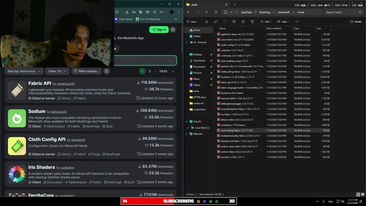Open the New dropdown in Explorer

[192, 22]
